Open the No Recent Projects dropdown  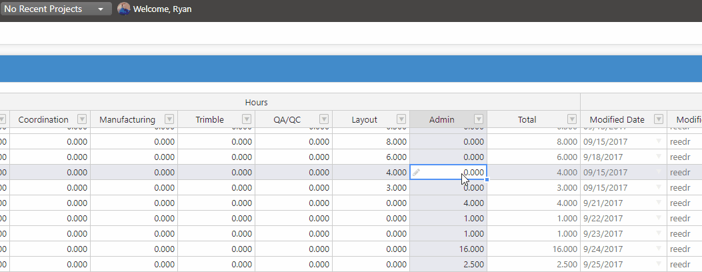56,9
